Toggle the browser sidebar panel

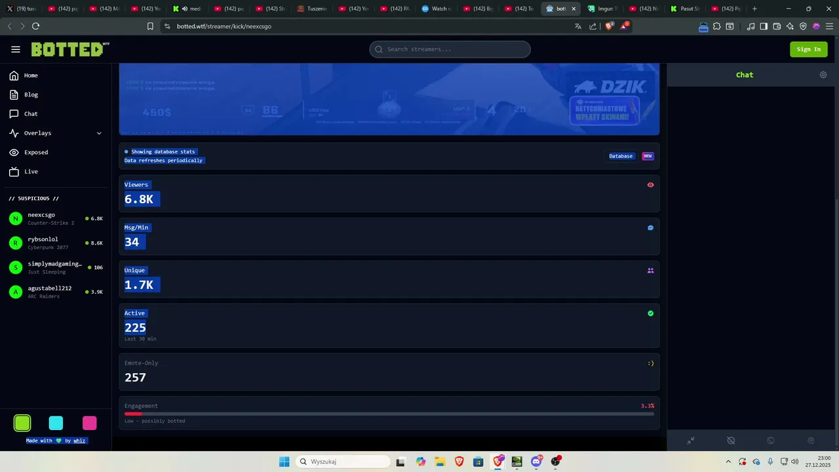[x=764, y=26]
